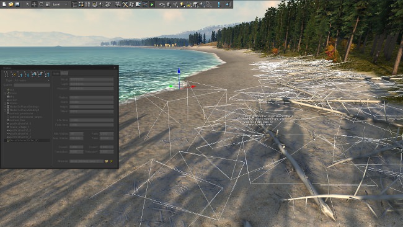The image size is (403, 227).
Task: Save the world with floppy disk icon
Action: [17, 4]
